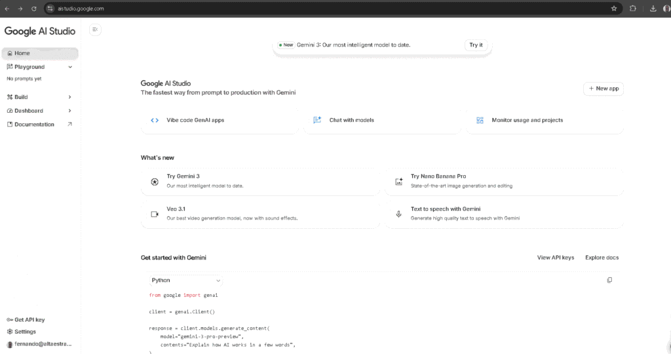The width and height of the screenshot is (671, 354).
Task: Open account menu fernando@altaestra...
Action: (40, 344)
